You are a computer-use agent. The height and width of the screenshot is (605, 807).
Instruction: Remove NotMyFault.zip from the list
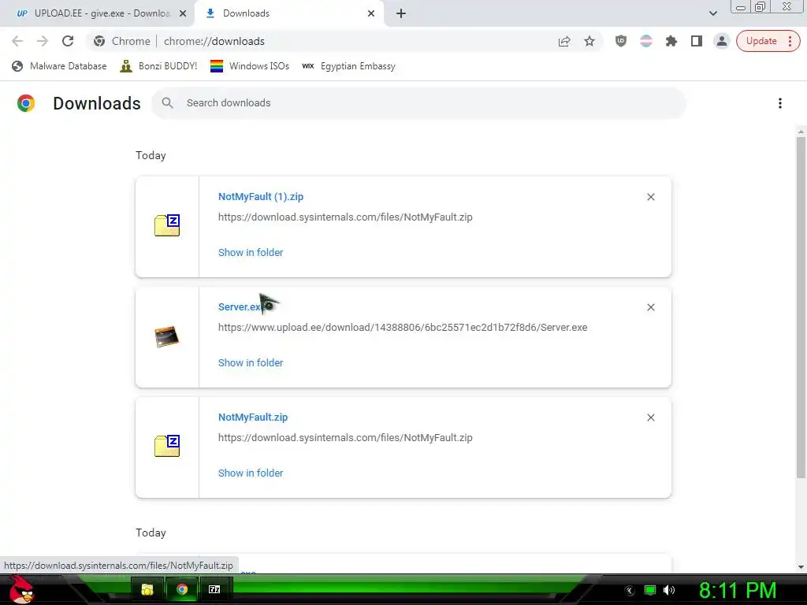tap(650, 418)
